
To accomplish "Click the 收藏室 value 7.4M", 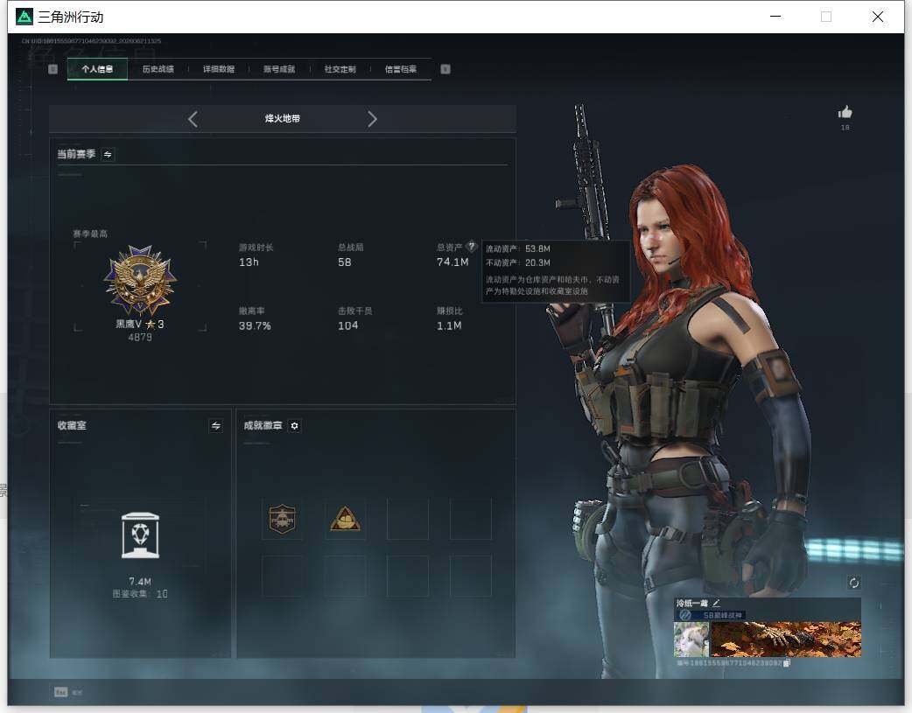I will pyautogui.click(x=140, y=581).
